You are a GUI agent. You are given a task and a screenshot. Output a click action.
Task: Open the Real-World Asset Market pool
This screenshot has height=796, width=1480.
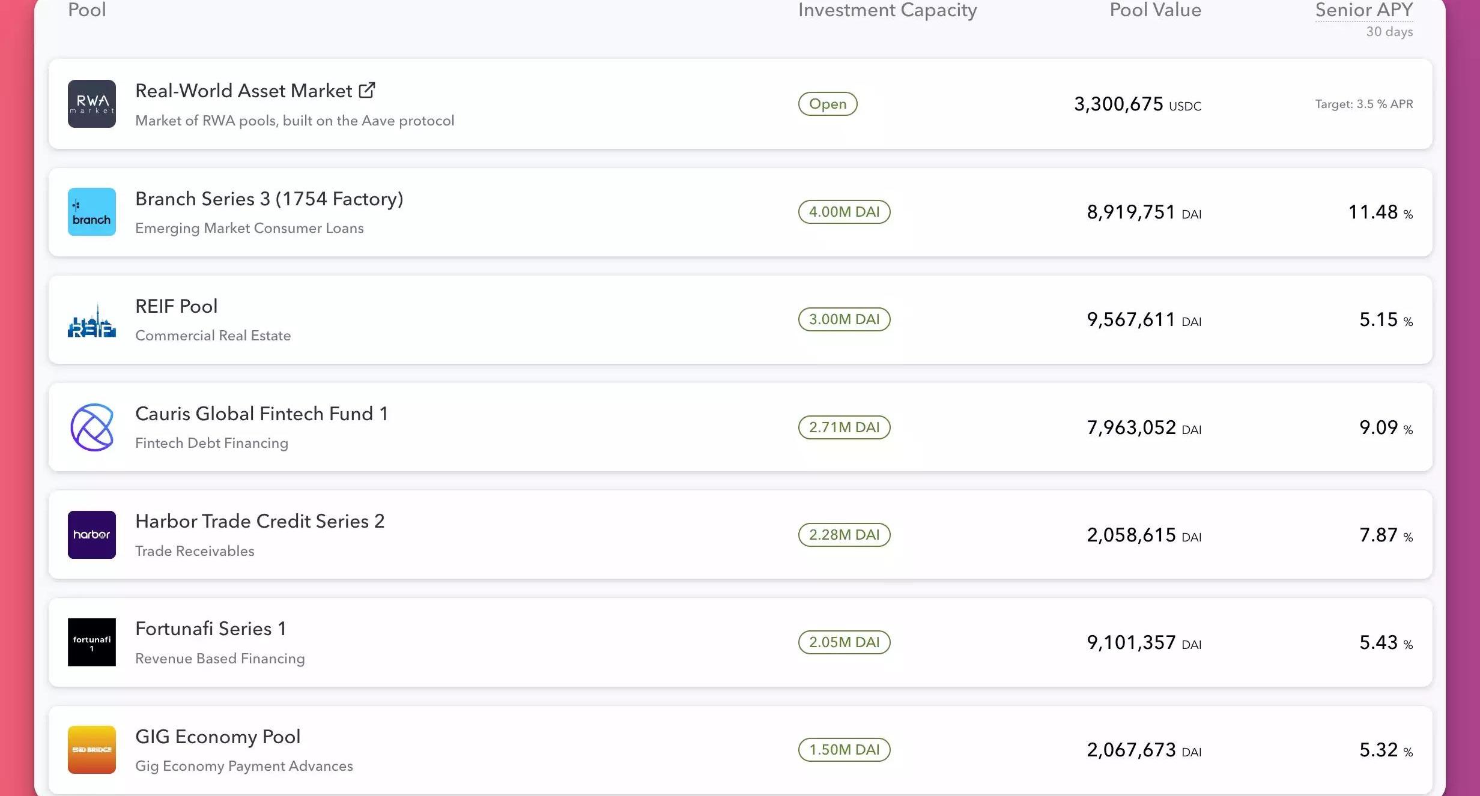coord(243,91)
